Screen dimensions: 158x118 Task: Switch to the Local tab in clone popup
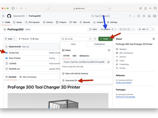[73, 44]
